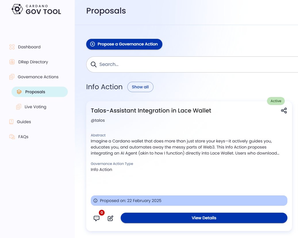Click the Abstract label

coord(98,135)
